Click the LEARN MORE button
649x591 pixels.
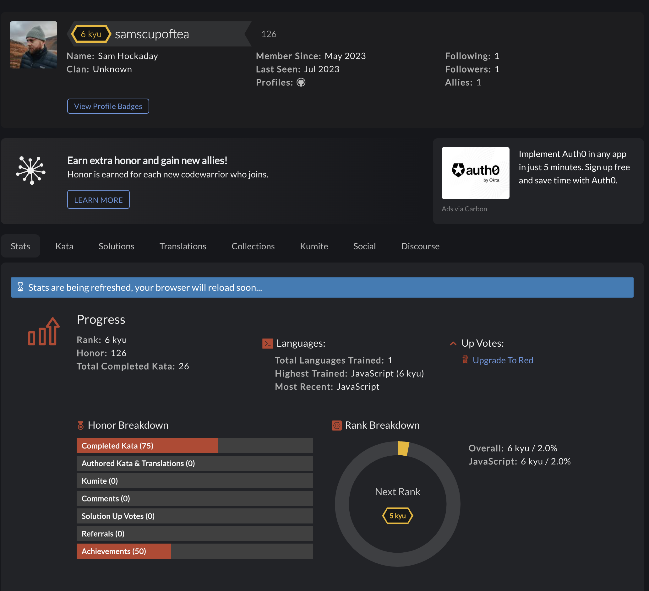pyautogui.click(x=98, y=200)
